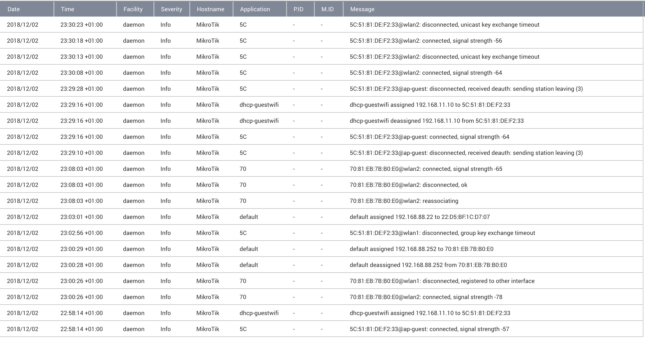Open the 23:29:28 received deauth message row
This screenshot has height=338, width=645.
click(x=321, y=89)
